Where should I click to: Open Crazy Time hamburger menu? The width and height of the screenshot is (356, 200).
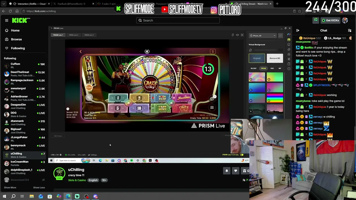(x=212, y=107)
